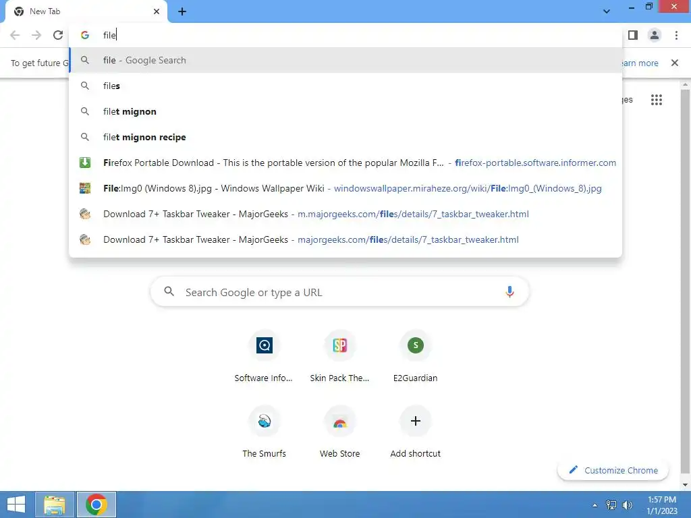Click the browser Back arrow
This screenshot has height=518, width=691.
[15, 35]
